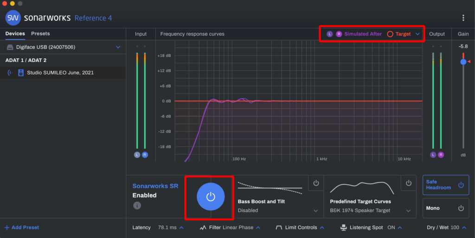Click the Bass Boost and Tilt curve graphic
This screenshot has width=475, height=238.
270,188
